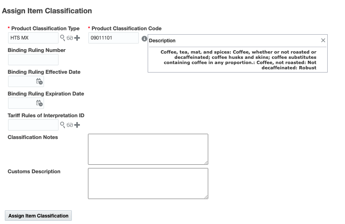Click the Product Classification Type field

coord(33,38)
